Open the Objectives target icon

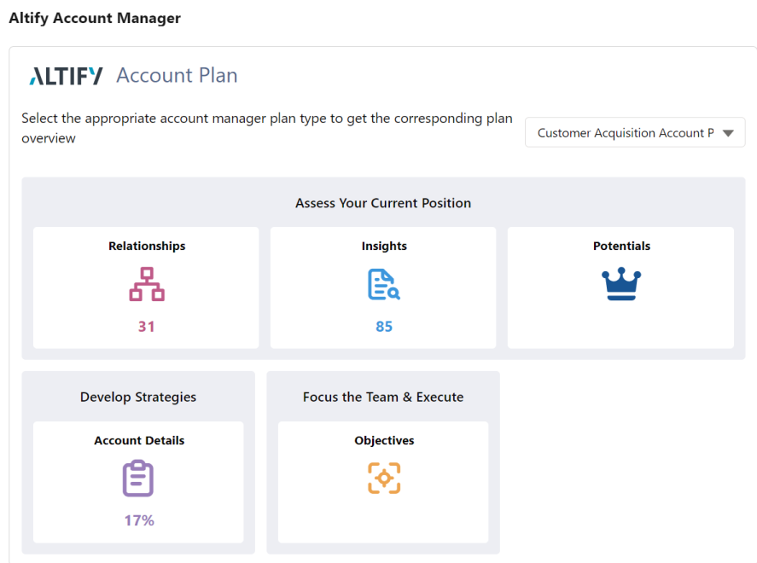[384, 478]
